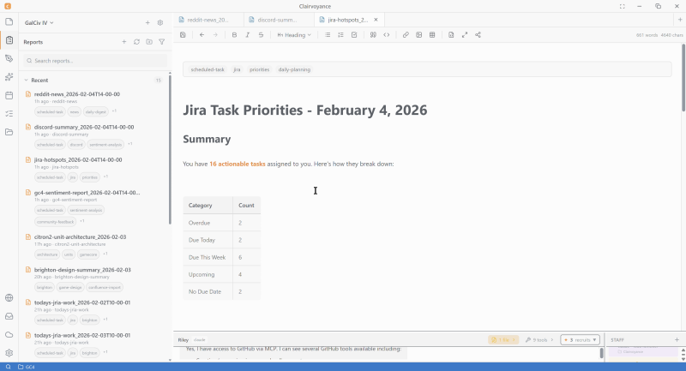Image resolution: width=686 pixels, height=371 pixels.
Task: Click the 3 recruits button
Action: click(580, 340)
